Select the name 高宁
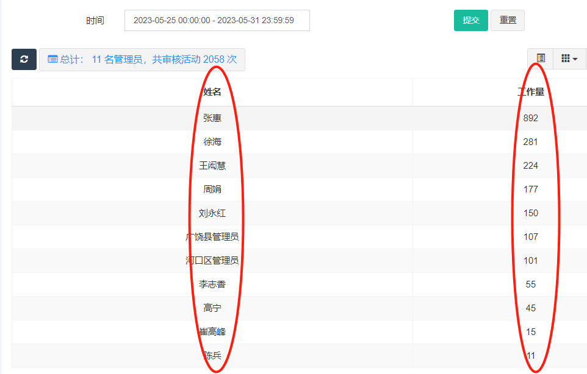This screenshot has width=587, height=374. pos(212,308)
